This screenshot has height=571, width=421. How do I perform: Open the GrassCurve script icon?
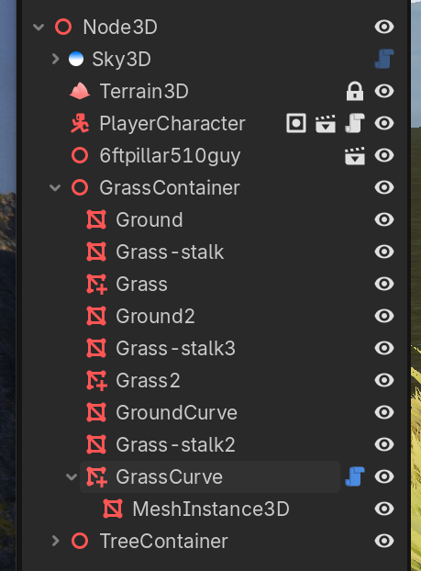pyautogui.click(x=355, y=476)
